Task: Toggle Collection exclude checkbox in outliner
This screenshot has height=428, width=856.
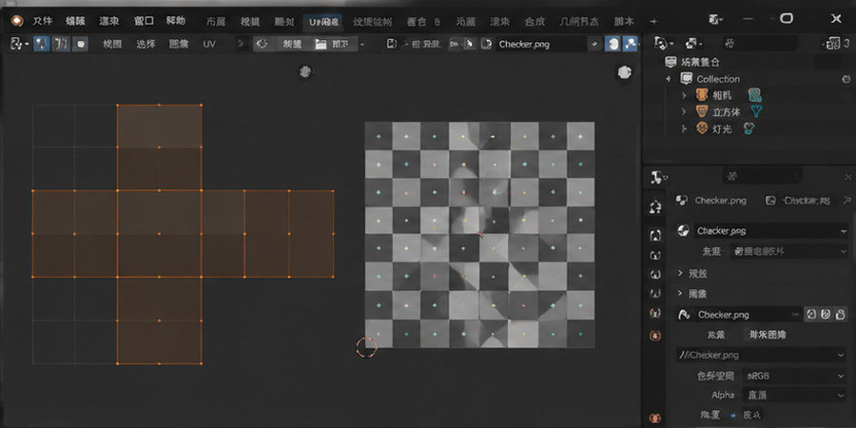Action: (x=846, y=79)
